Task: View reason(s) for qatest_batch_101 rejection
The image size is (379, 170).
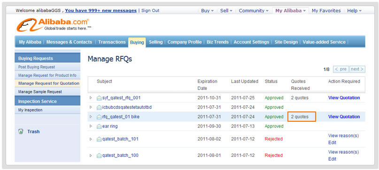Action: tap(343, 135)
